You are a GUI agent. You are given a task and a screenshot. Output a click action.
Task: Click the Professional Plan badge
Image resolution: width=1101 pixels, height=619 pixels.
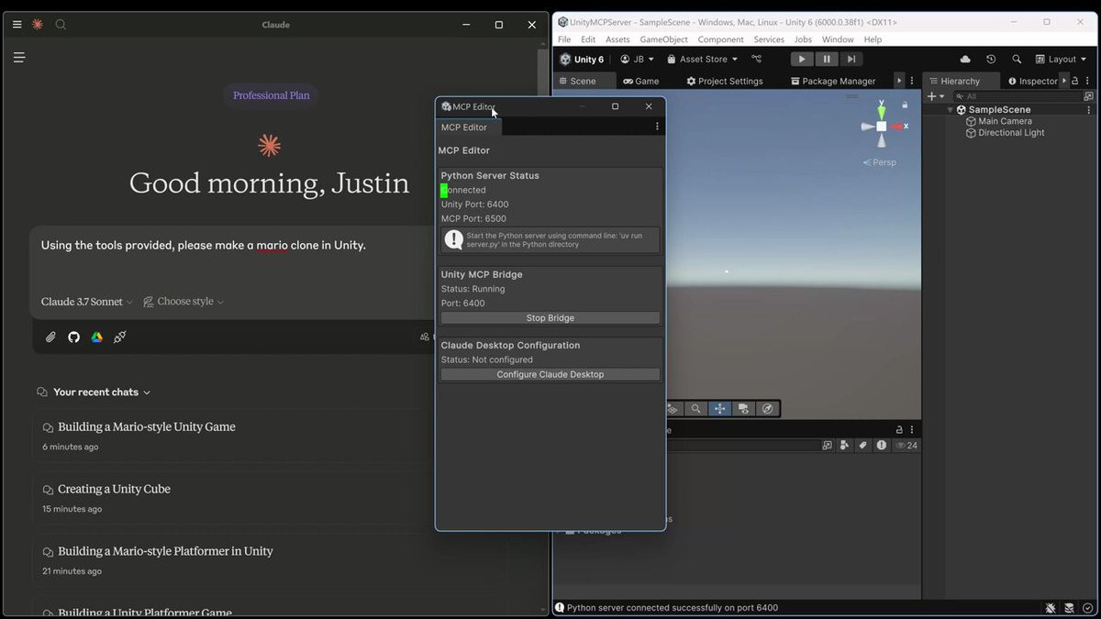(x=271, y=95)
